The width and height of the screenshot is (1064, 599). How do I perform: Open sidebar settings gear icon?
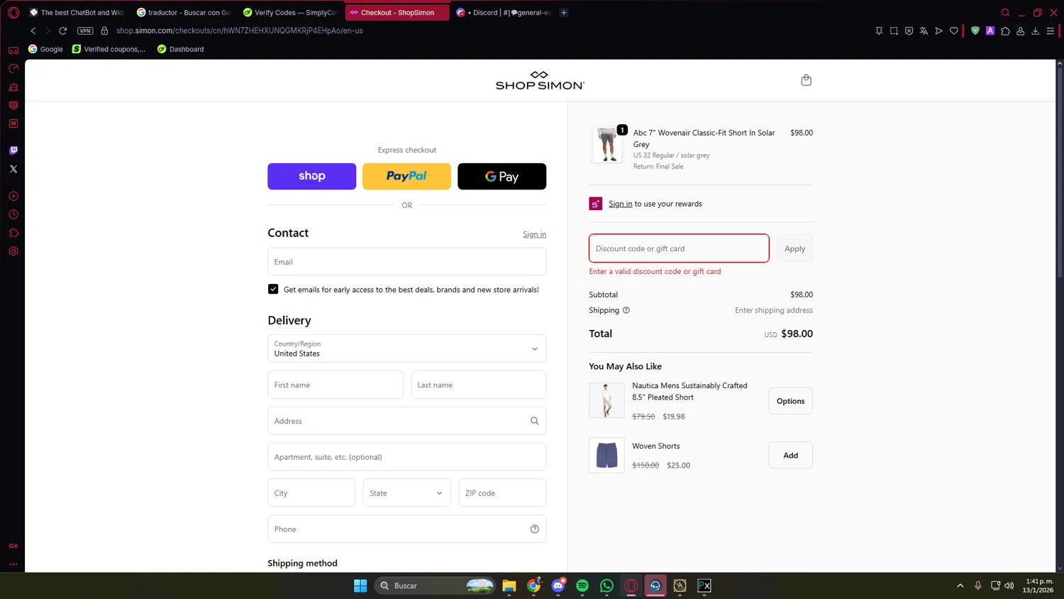[13, 251]
